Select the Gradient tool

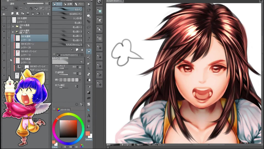(x=89, y=92)
